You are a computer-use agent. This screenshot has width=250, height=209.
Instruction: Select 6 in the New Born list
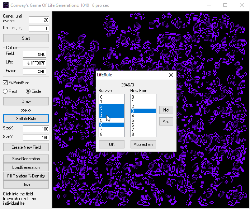143,125
